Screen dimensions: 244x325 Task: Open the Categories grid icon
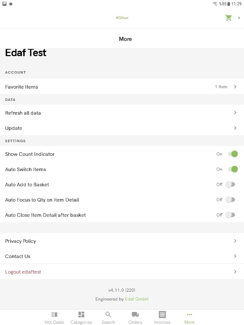(x=81, y=315)
